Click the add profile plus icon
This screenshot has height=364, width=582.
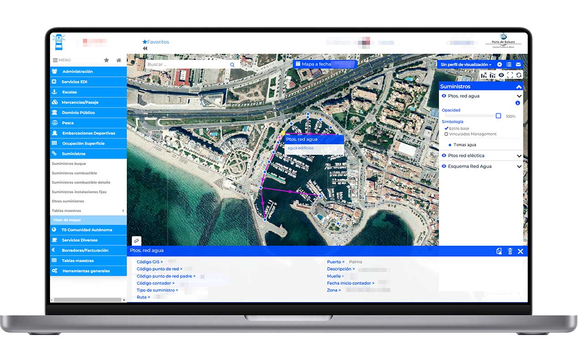coord(500,65)
